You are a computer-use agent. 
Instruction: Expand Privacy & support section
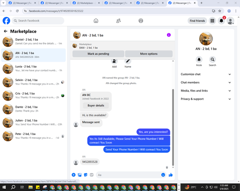click(x=206, y=99)
